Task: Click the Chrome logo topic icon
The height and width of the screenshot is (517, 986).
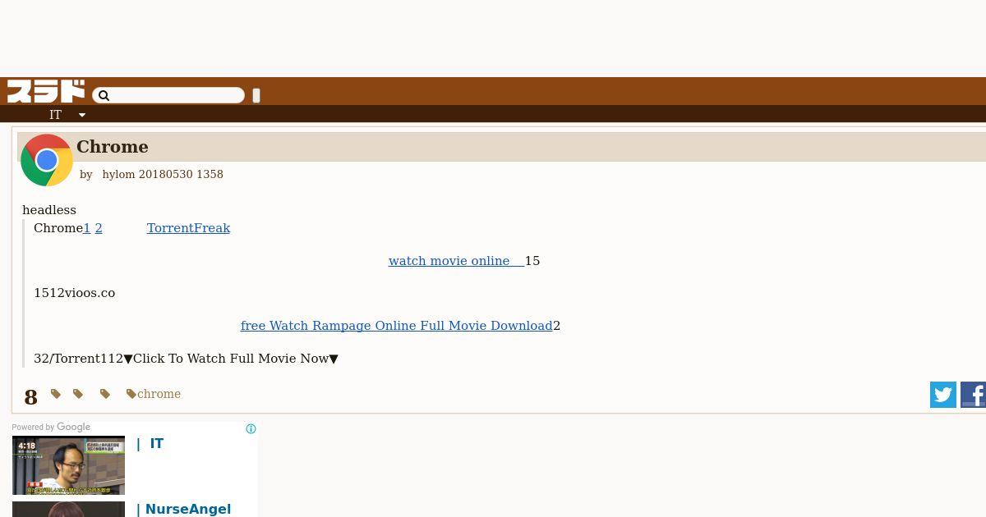Action: (x=47, y=160)
